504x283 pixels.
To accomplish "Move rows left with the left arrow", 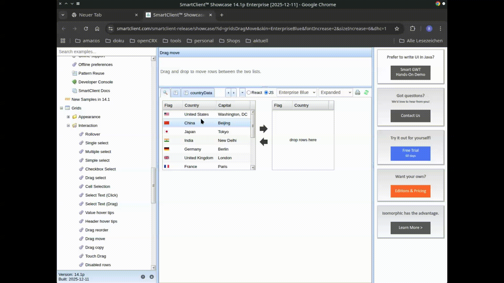I will [x=263, y=142].
